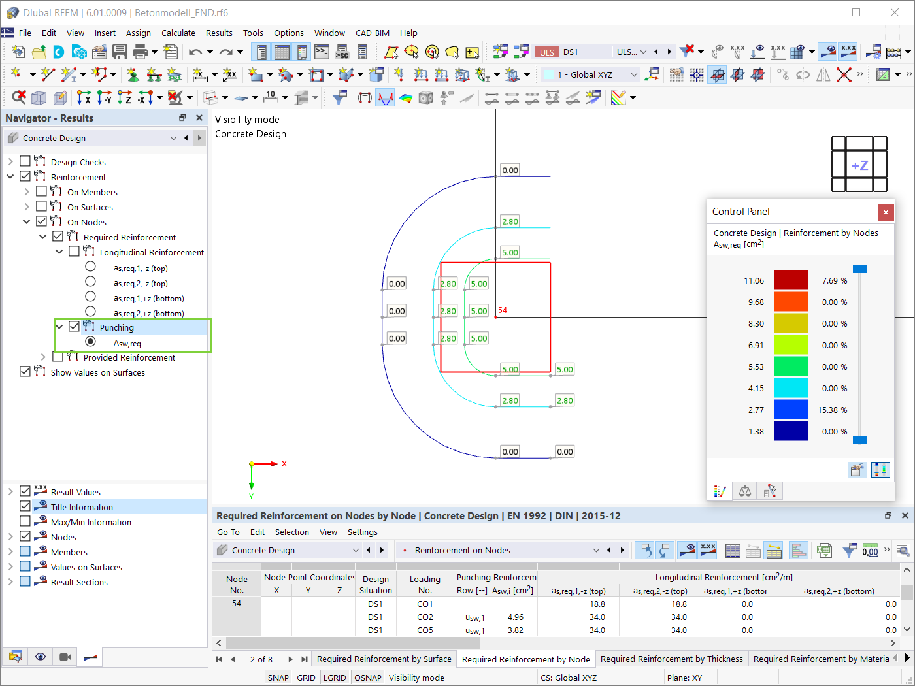Uncheck the Reinforcement checkbox
This screenshot has width=915, height=686.
point(25,176)
